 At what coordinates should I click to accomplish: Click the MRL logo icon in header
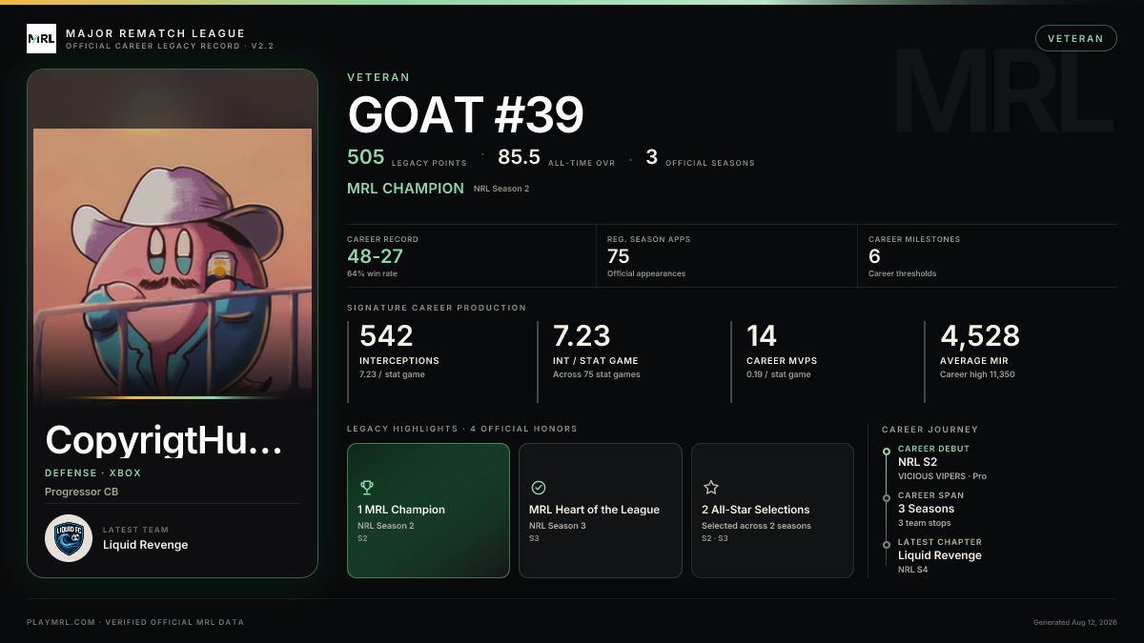point(41,38)
